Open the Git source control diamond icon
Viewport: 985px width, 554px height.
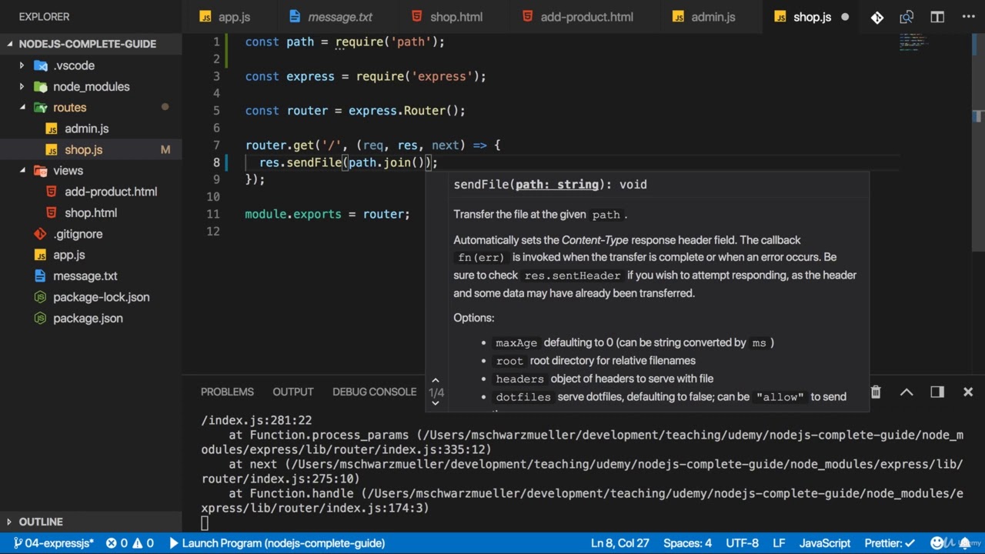click(876, 17)
